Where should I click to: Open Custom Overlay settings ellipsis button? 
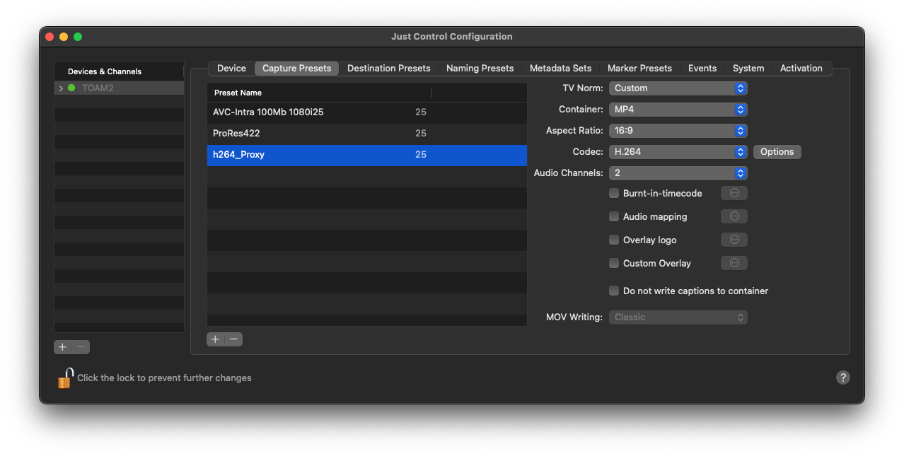tap(734, 263)
